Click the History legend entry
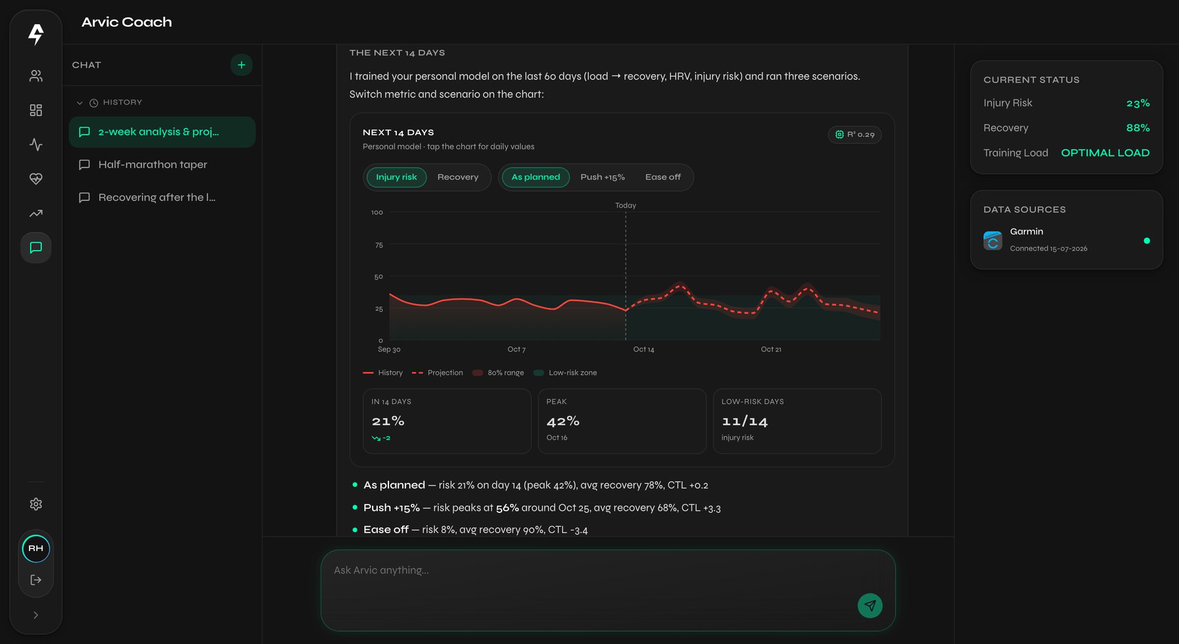Image resolution: width=1179 pixels, height=644 pixels. coord(383,373)
